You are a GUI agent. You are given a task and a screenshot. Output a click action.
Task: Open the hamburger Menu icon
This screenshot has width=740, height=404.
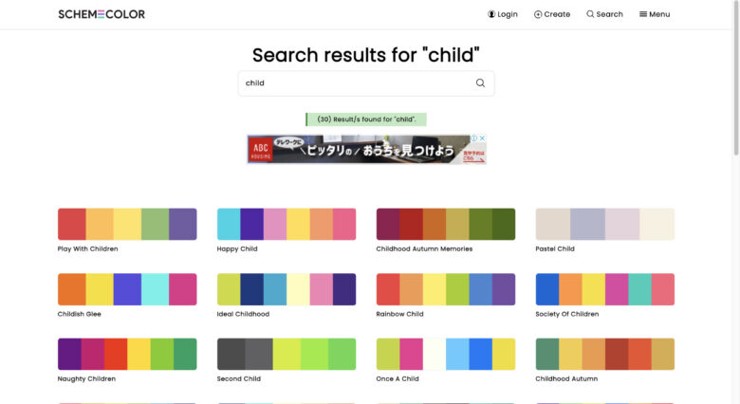[x=643, y=14]
